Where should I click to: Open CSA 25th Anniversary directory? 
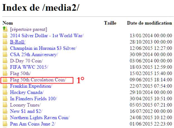coord(34,55)
